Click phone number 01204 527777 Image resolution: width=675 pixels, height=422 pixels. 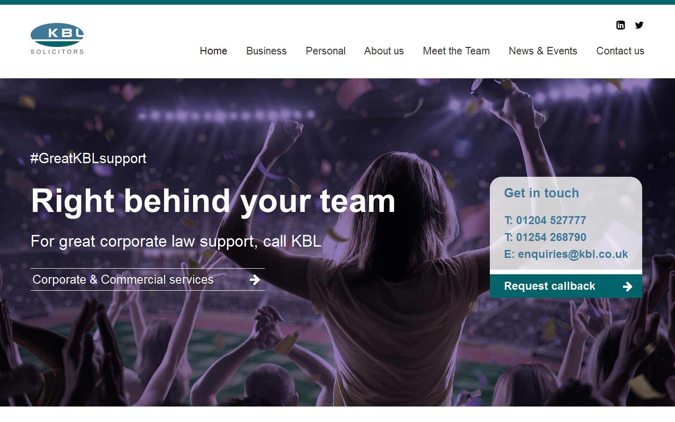pos(551,220)
